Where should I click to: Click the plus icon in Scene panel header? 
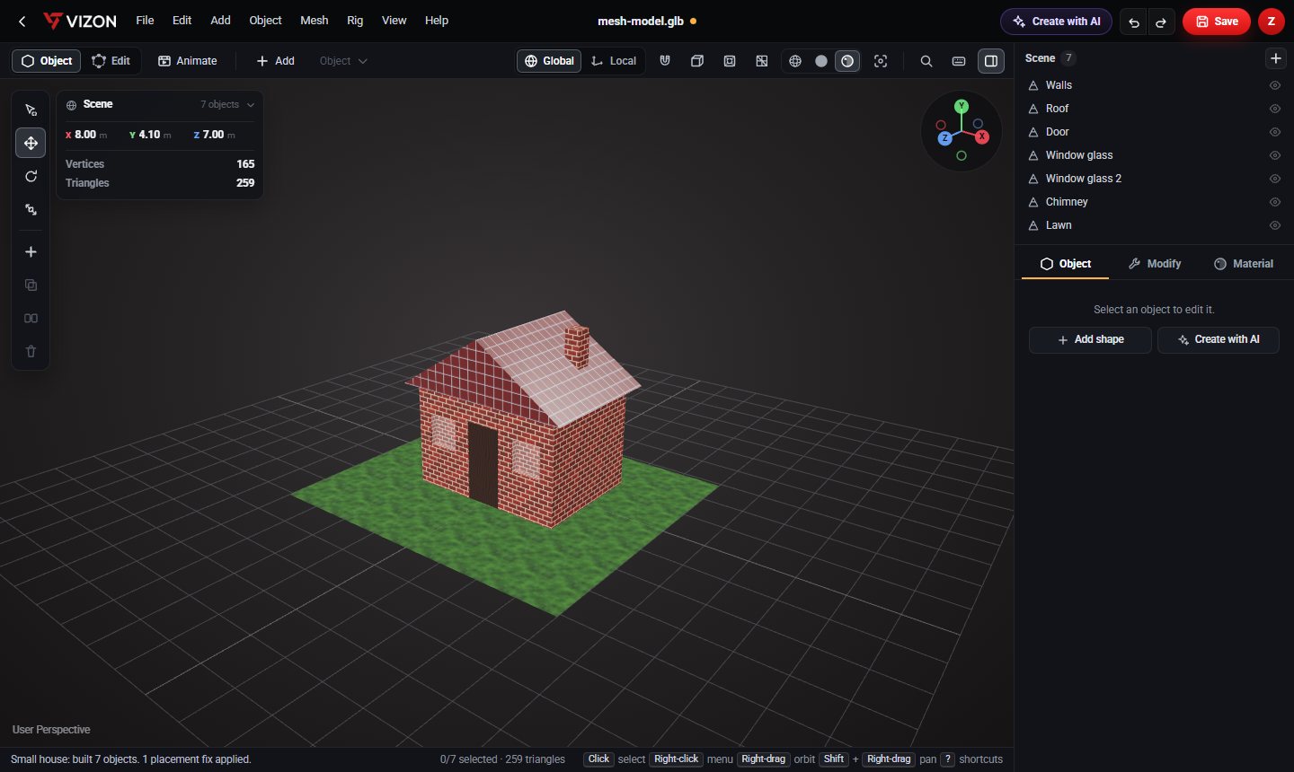[x=1275, y=58]
